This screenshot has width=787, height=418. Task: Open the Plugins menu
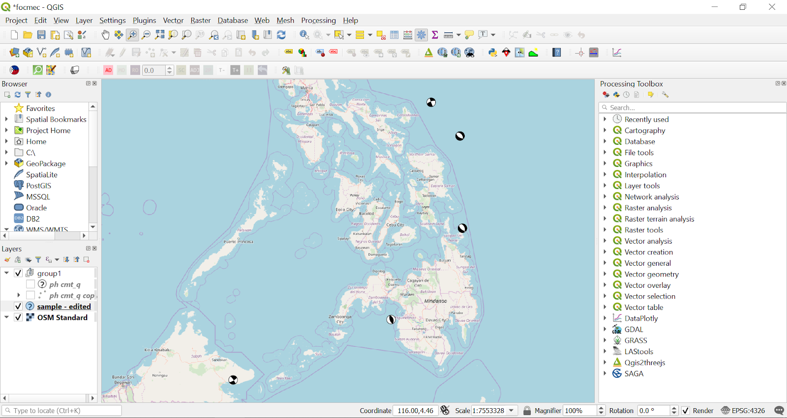coord(144,21)
